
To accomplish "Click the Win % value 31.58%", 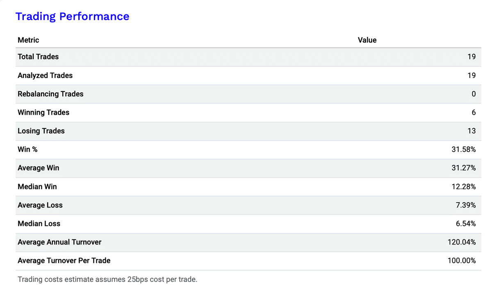I will point(463,150).
